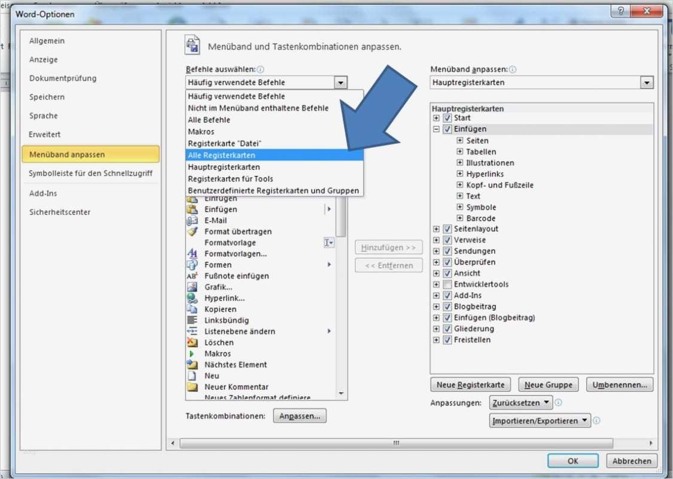Enable the Entwicklertools checkbox
Viewport: 673px width, 479px height.
[x=447, y=284]
